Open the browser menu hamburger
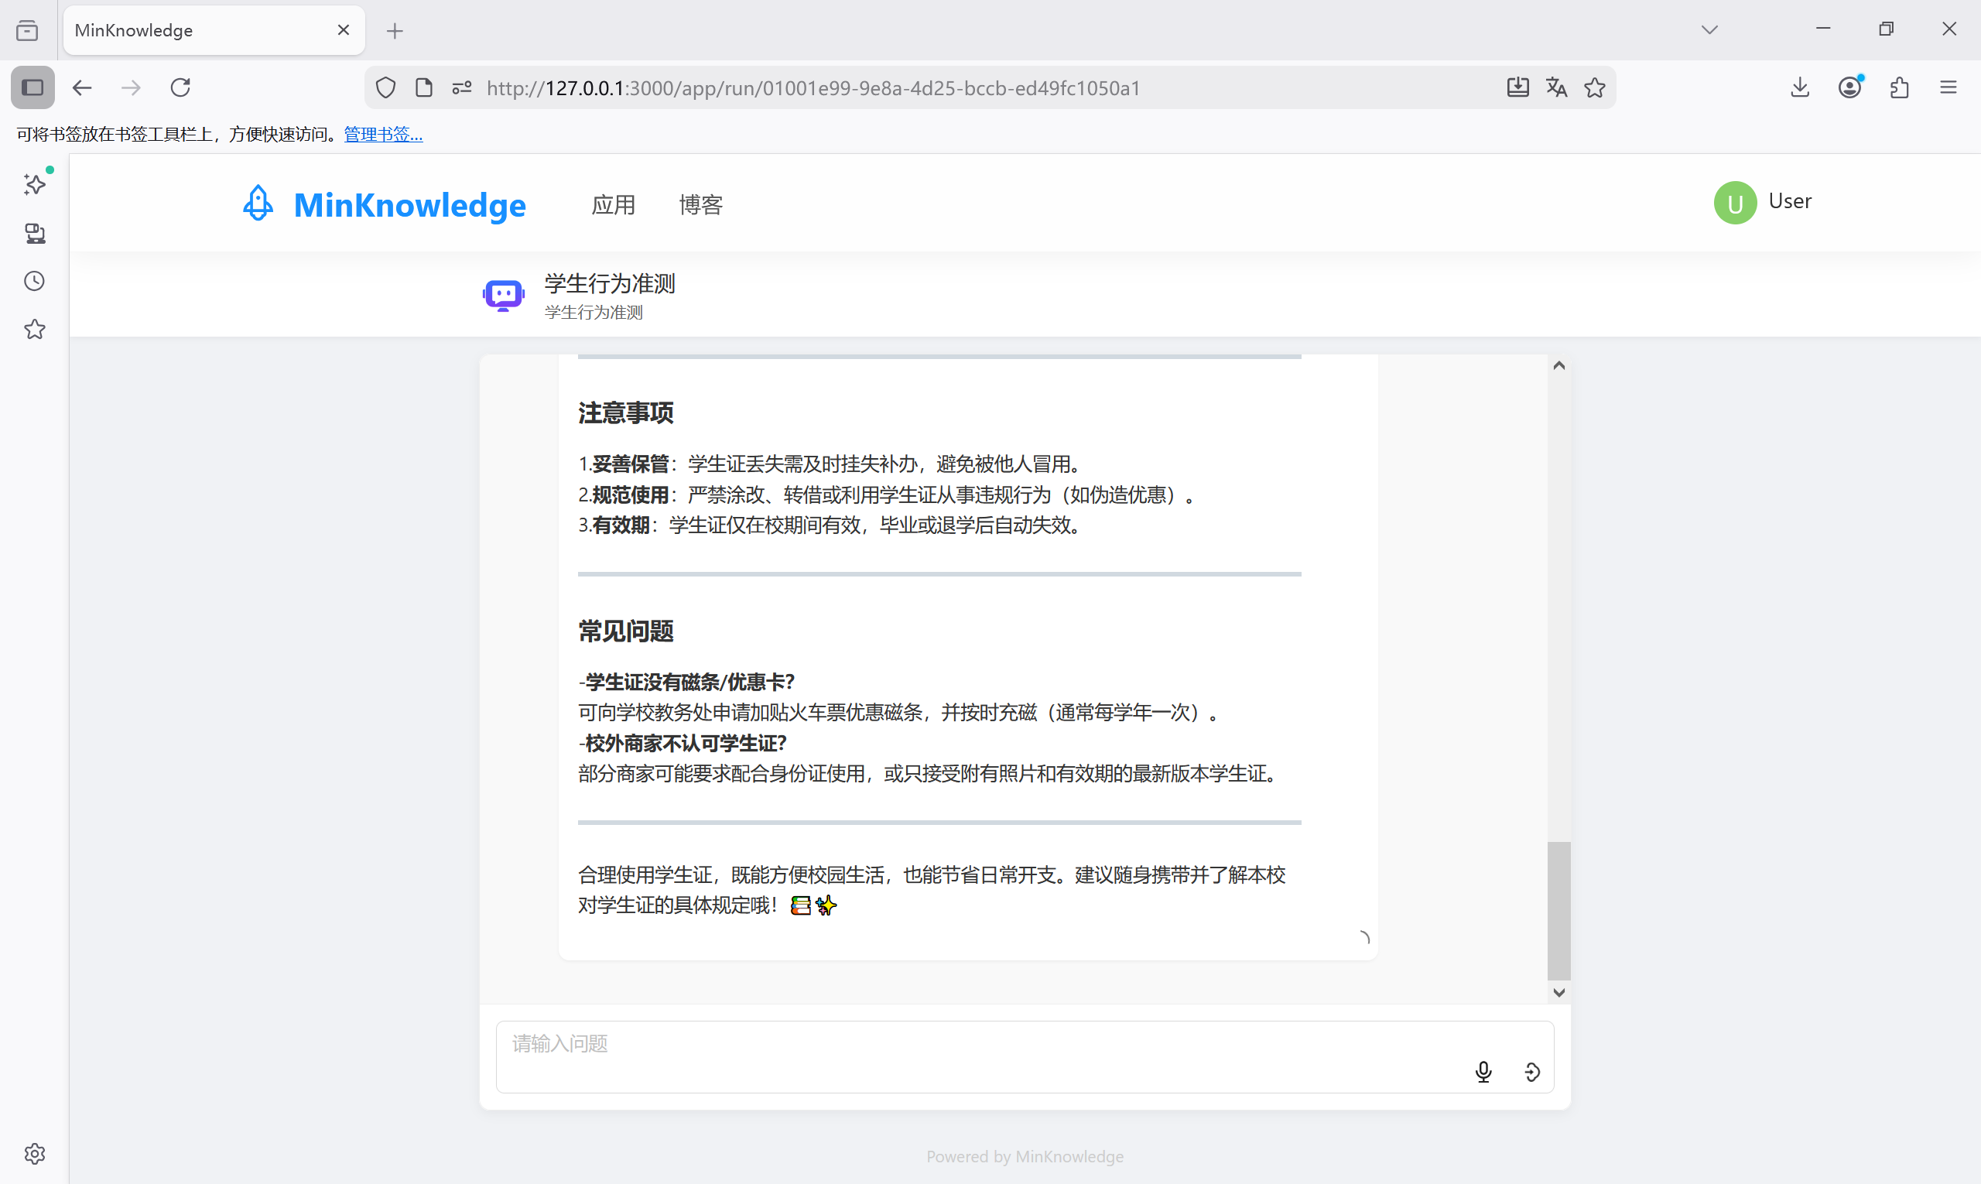Image resolution: width=1981 pixels, height=1184 pixels. [x=1948, y=87]
